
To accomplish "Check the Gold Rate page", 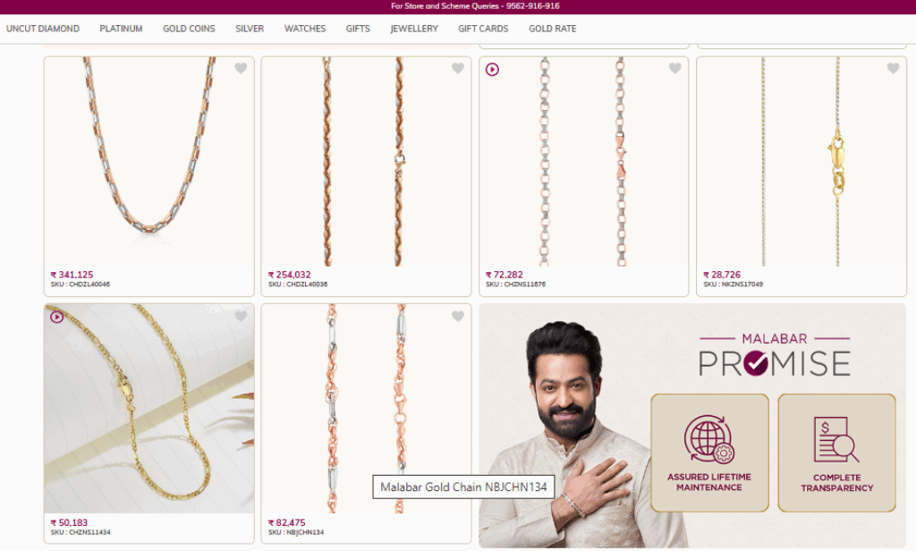I will tap(553, 29).
